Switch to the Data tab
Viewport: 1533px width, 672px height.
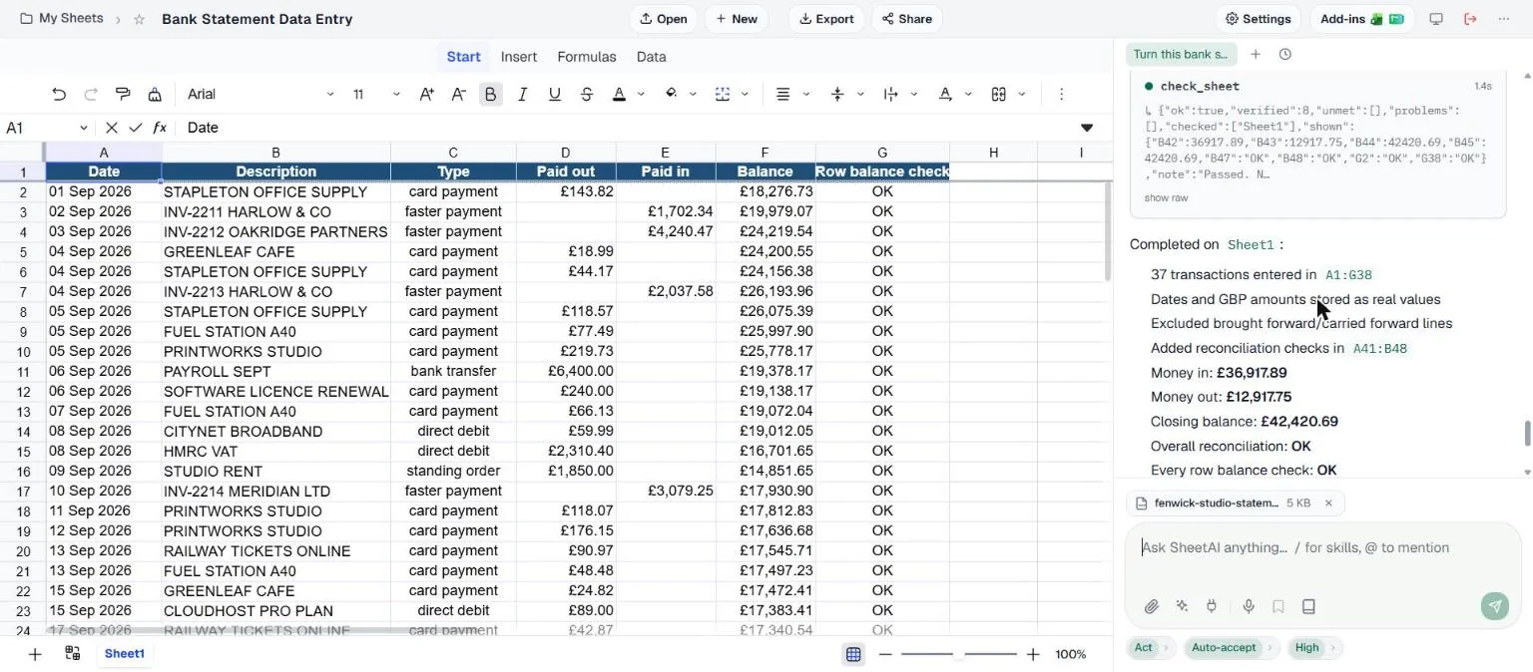(651, 57)
